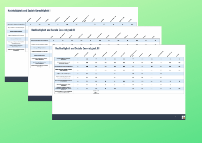
Task: Select the first blue row of slide II table
Action: click(95, 40)
